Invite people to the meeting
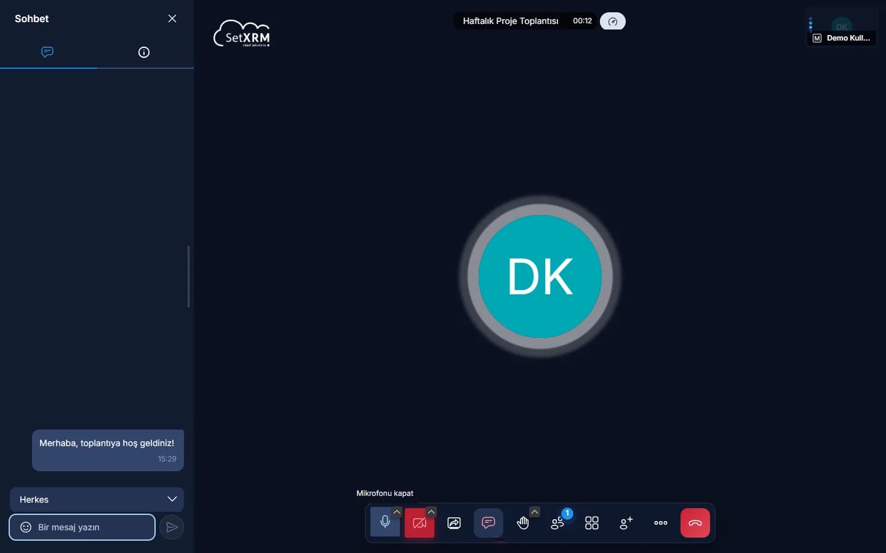This screenshot has width=886, height=553. (626, 523)
